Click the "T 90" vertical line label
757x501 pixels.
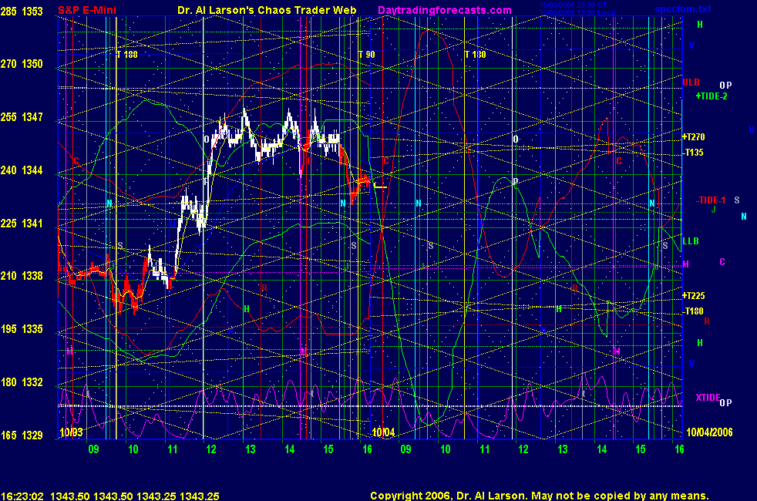tap(367, 55)
